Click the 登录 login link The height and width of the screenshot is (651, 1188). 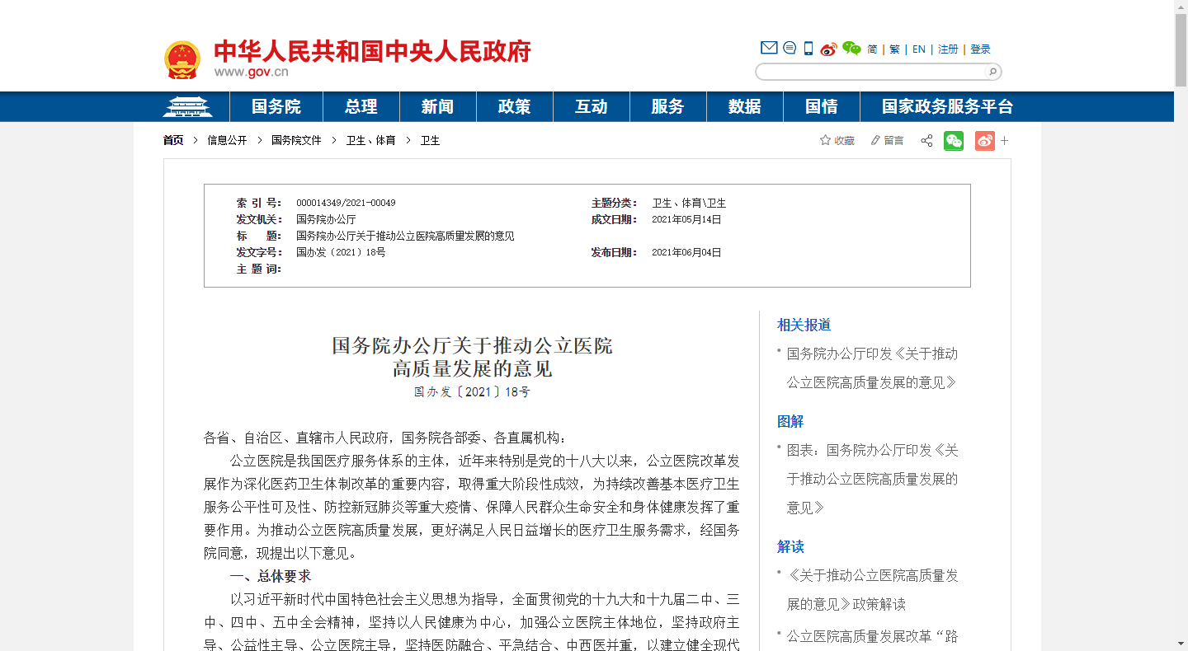pyautogui.click(x=980, y=49)
